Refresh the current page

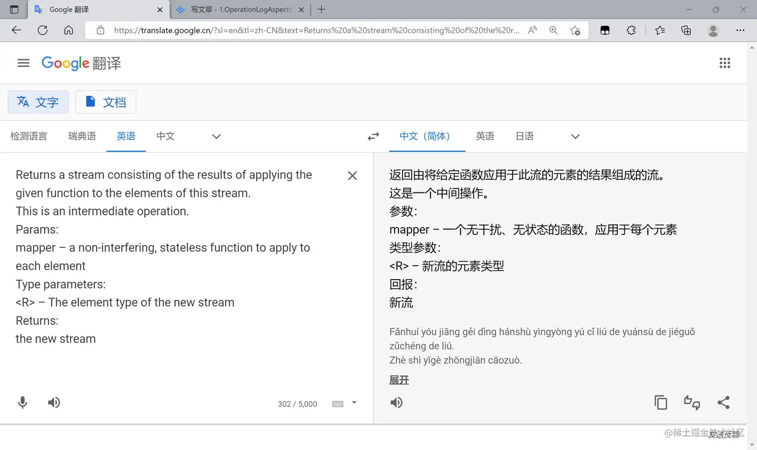[43, 30]
